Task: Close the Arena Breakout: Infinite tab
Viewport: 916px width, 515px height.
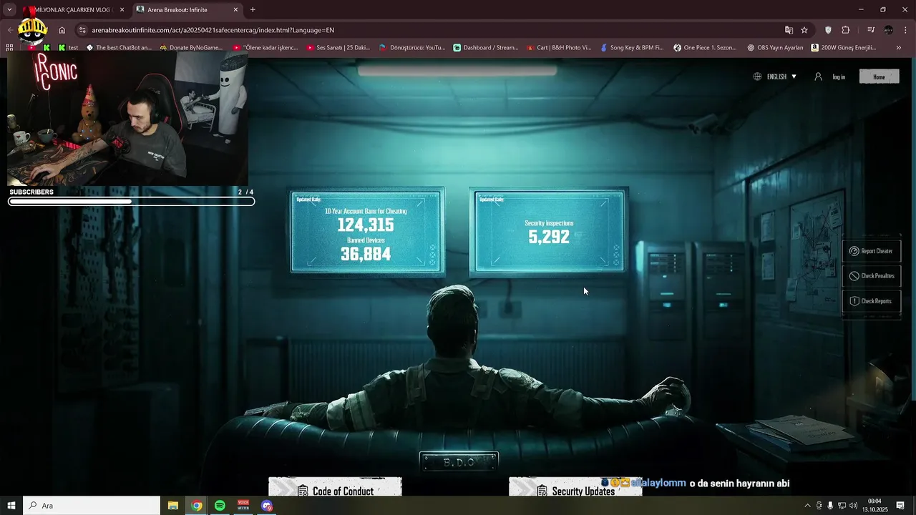Action: 235,9
